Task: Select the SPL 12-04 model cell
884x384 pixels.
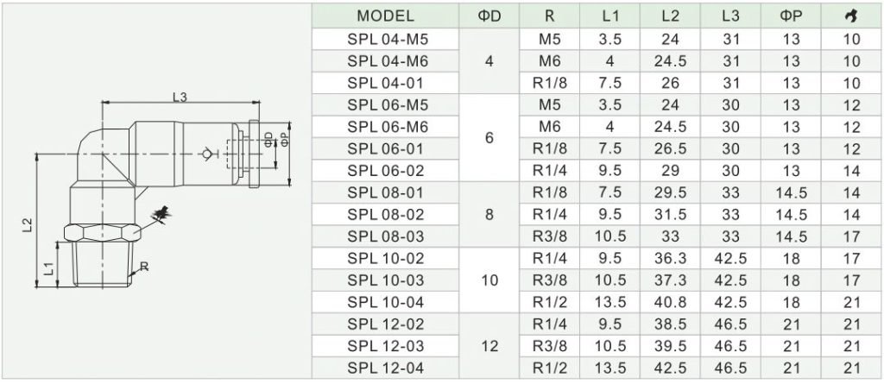Action: click(386, 368)
